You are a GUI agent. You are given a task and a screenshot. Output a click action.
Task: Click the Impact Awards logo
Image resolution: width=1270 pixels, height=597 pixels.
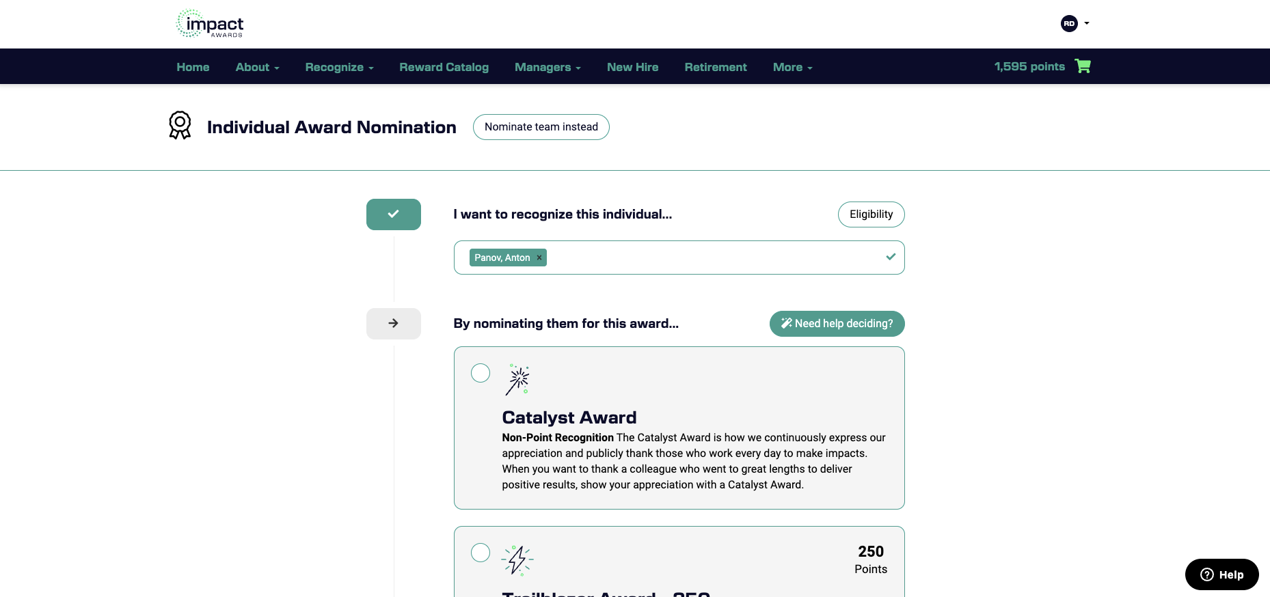210,24
